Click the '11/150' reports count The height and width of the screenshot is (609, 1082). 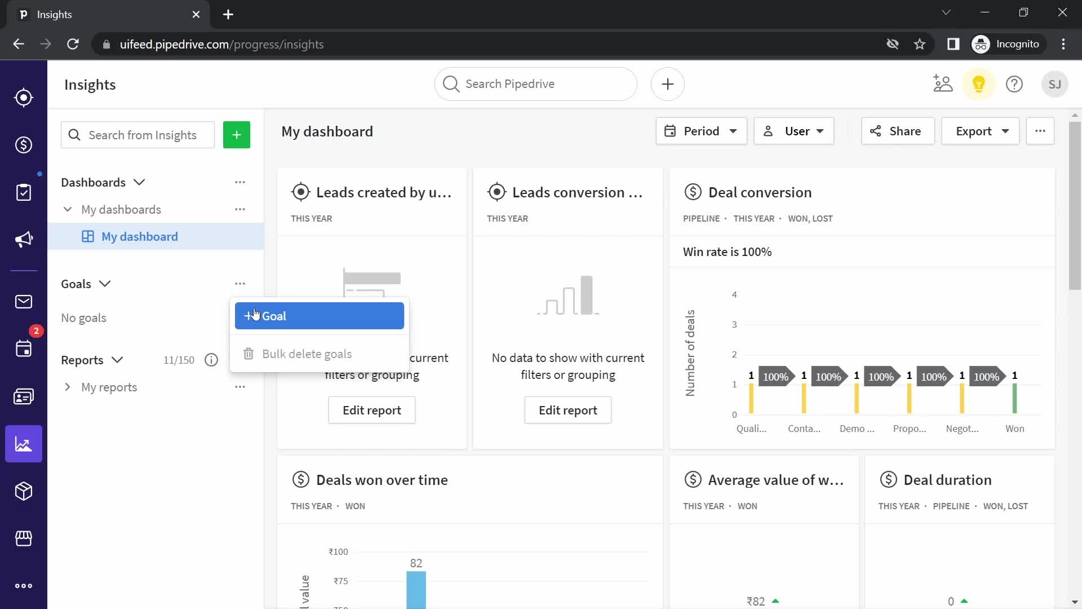click(179, 360)
